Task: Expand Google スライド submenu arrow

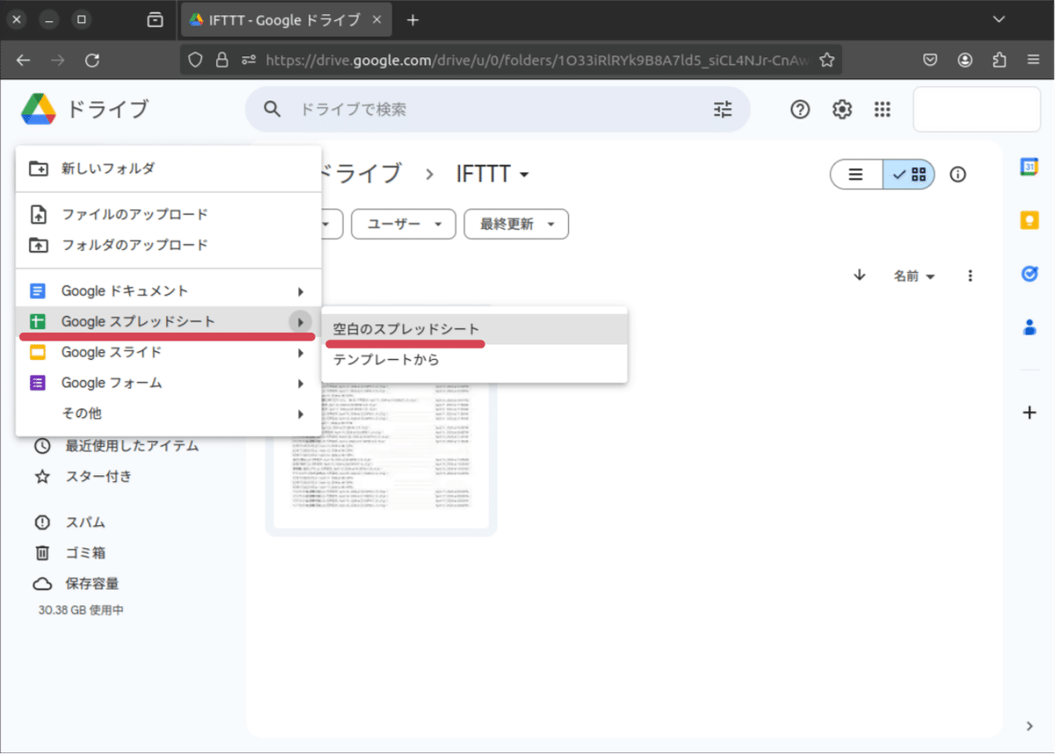Action: pos(301,353)
